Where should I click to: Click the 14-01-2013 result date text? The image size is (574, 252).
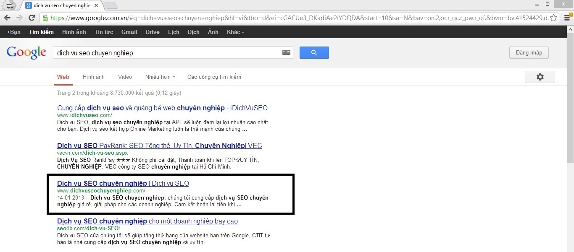click(71, 197)
